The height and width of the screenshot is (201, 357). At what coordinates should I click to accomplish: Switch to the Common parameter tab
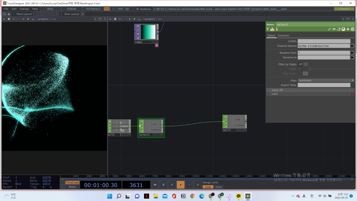pyautogui.click(x=283, y=36)
